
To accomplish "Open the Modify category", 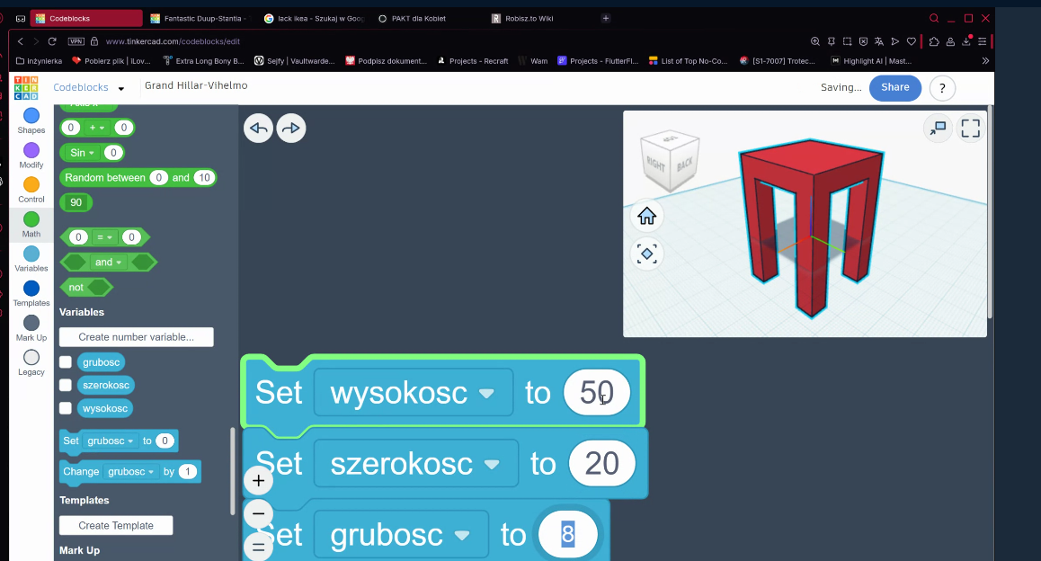I will tap(31, 156).
